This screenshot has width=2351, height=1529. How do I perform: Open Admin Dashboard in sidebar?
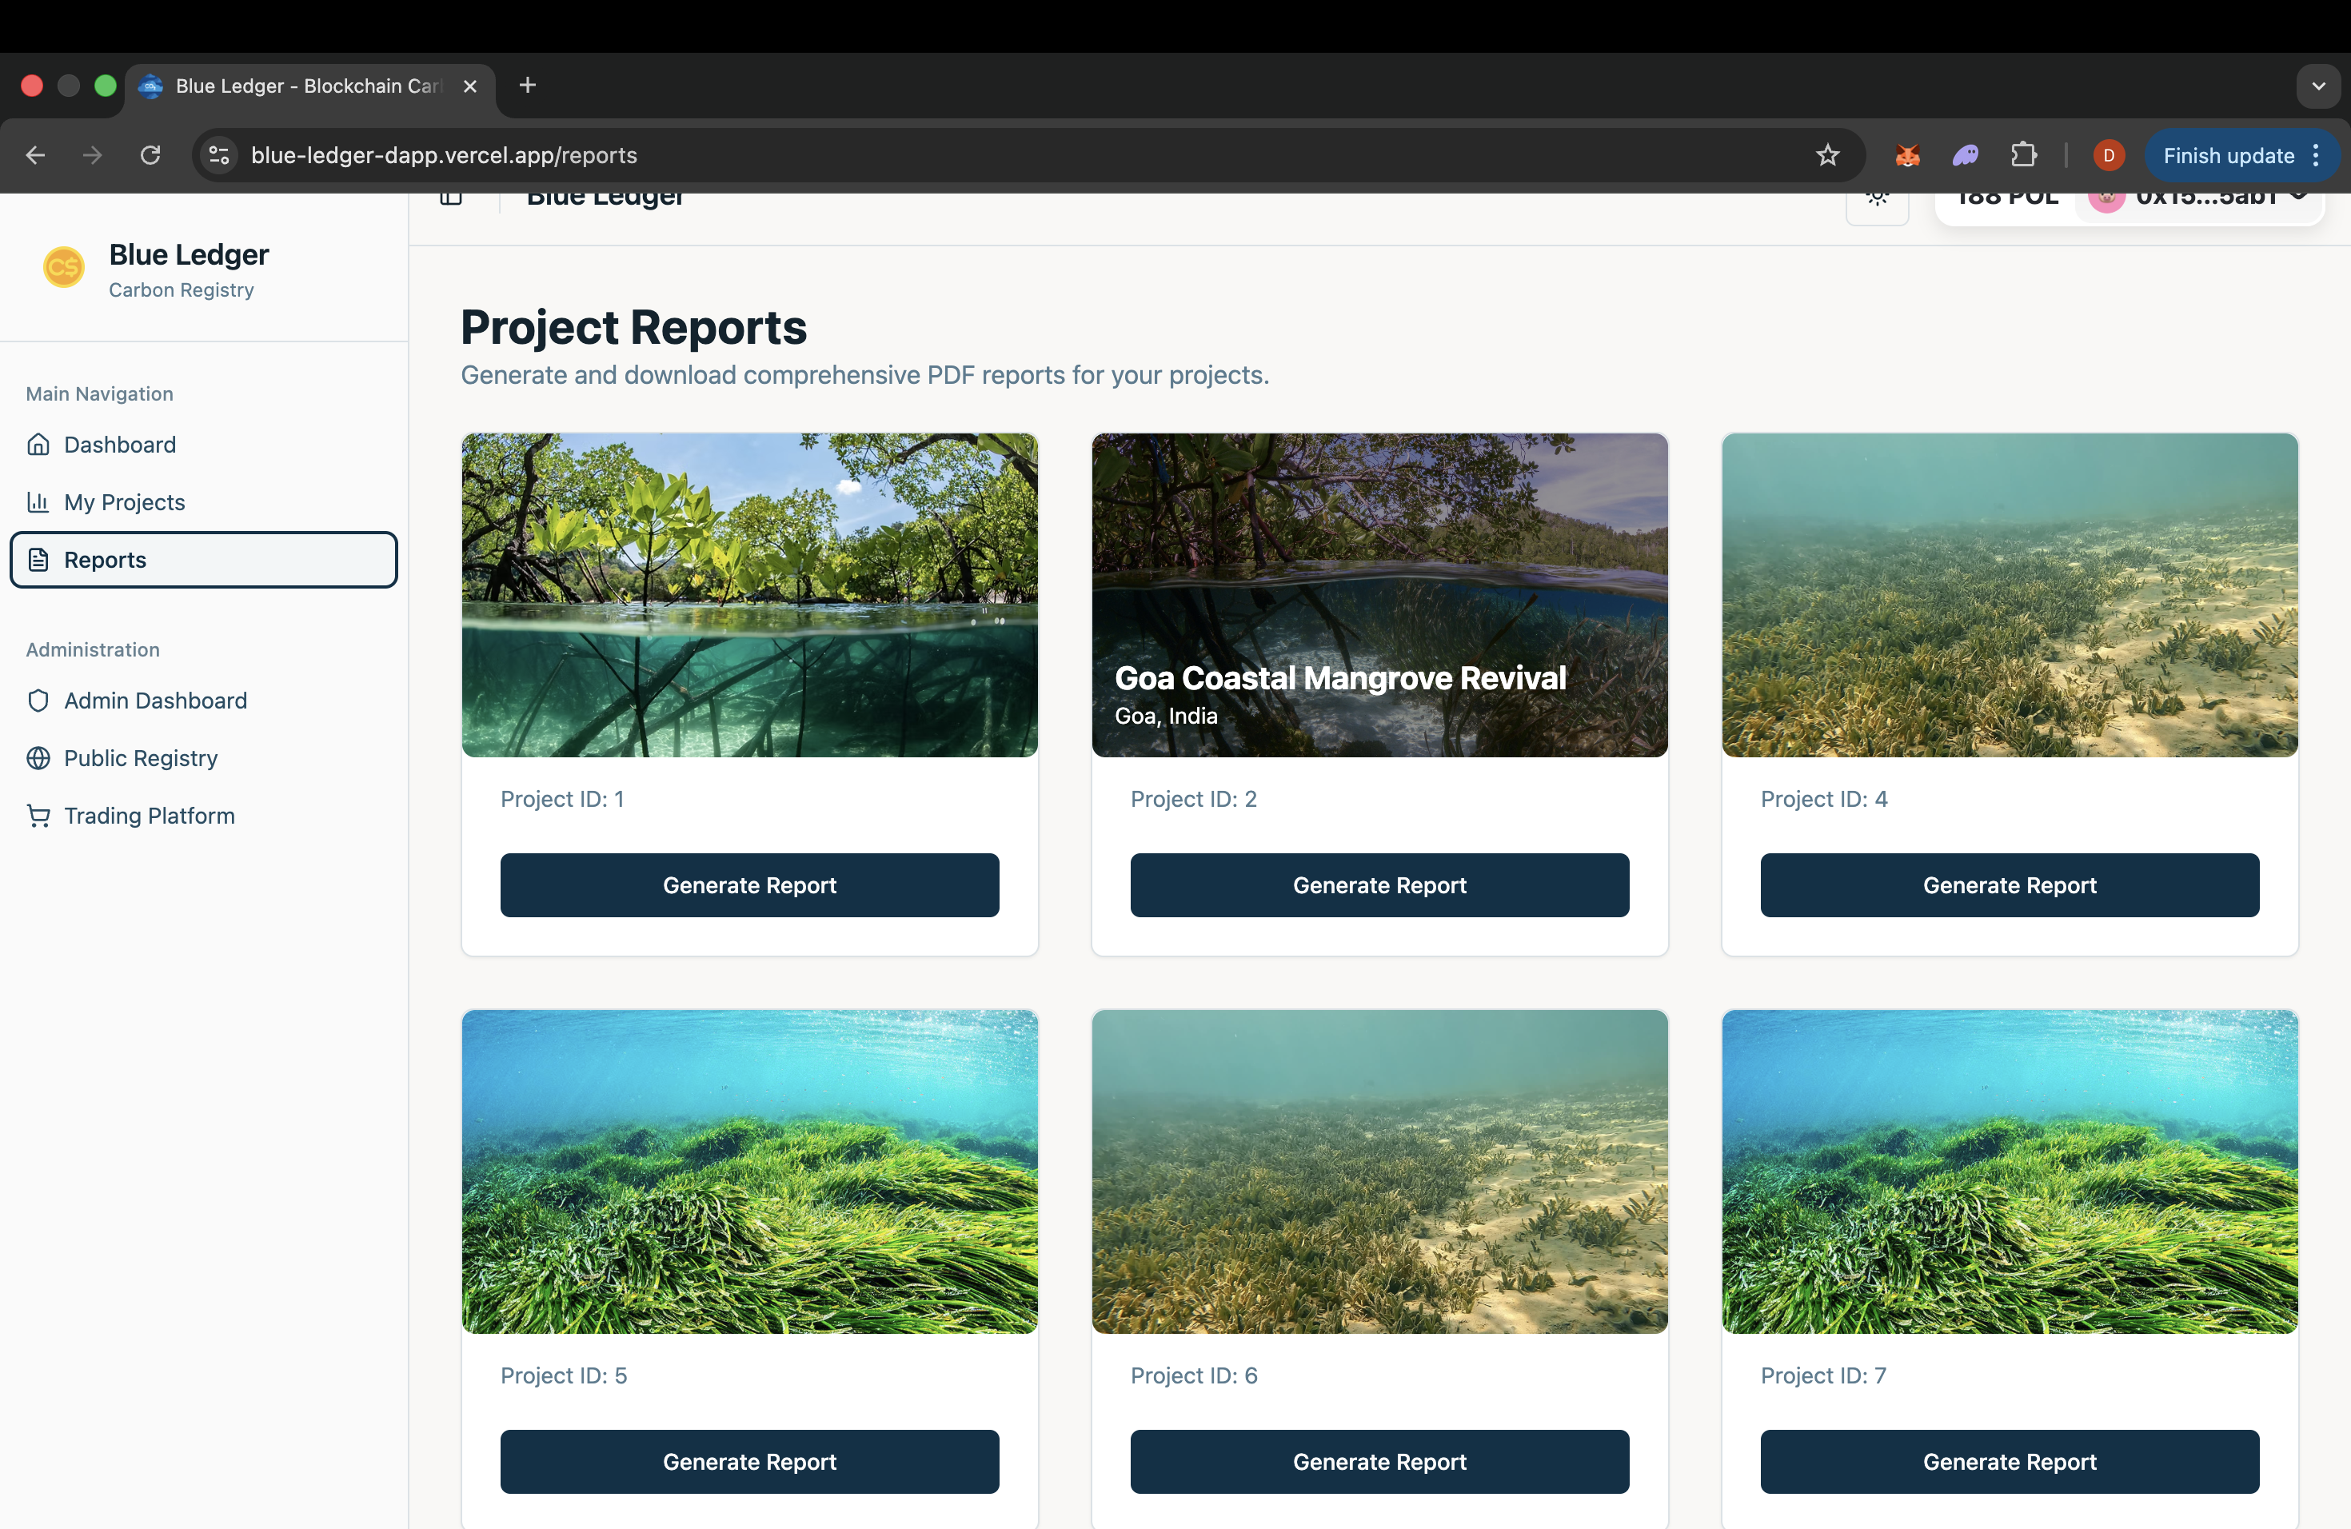155,701
